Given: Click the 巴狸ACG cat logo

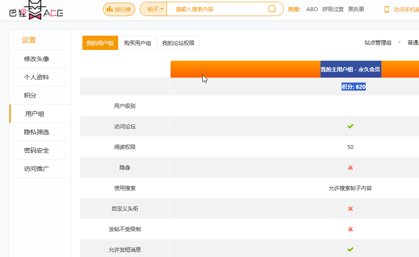Looking at the screenshot, I should [36, 10].
